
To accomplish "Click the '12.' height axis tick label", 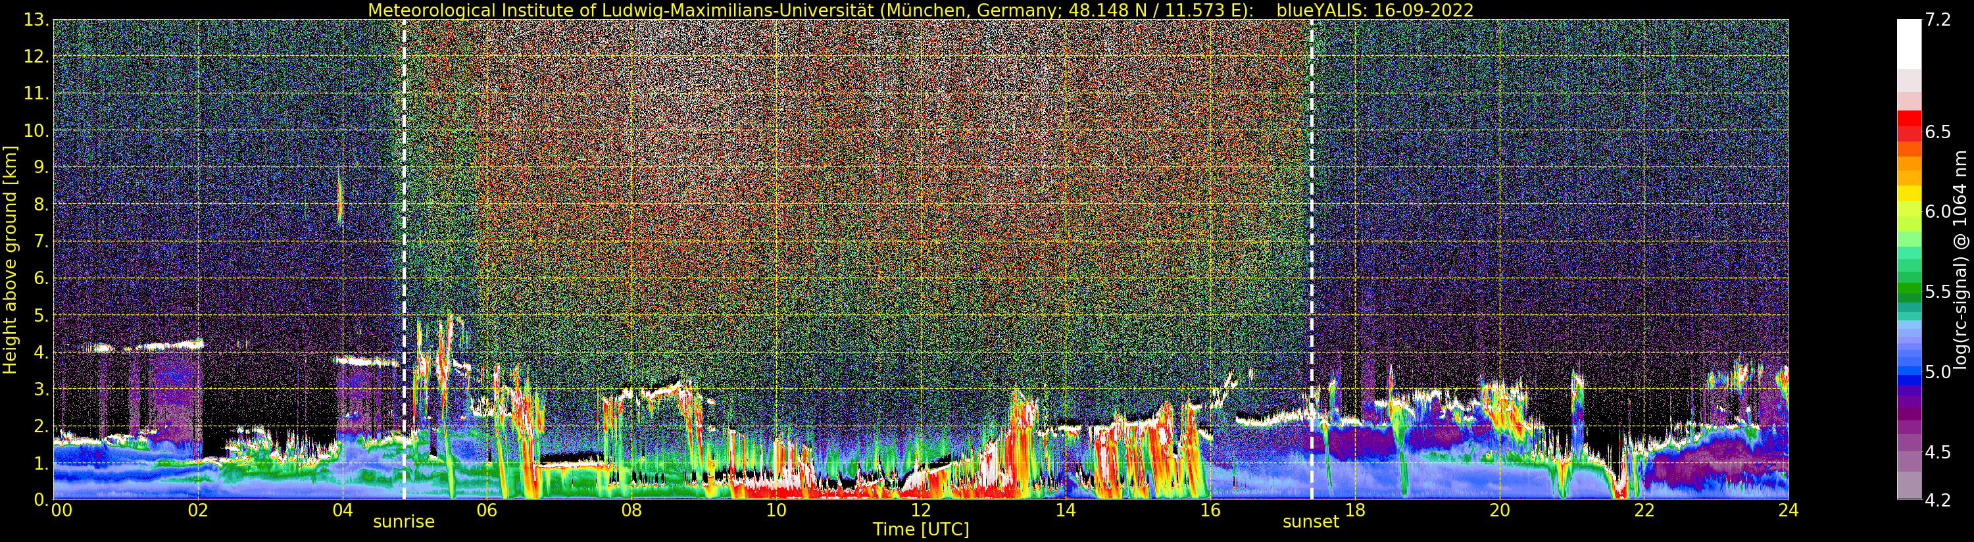I will (x=36, y=57).
